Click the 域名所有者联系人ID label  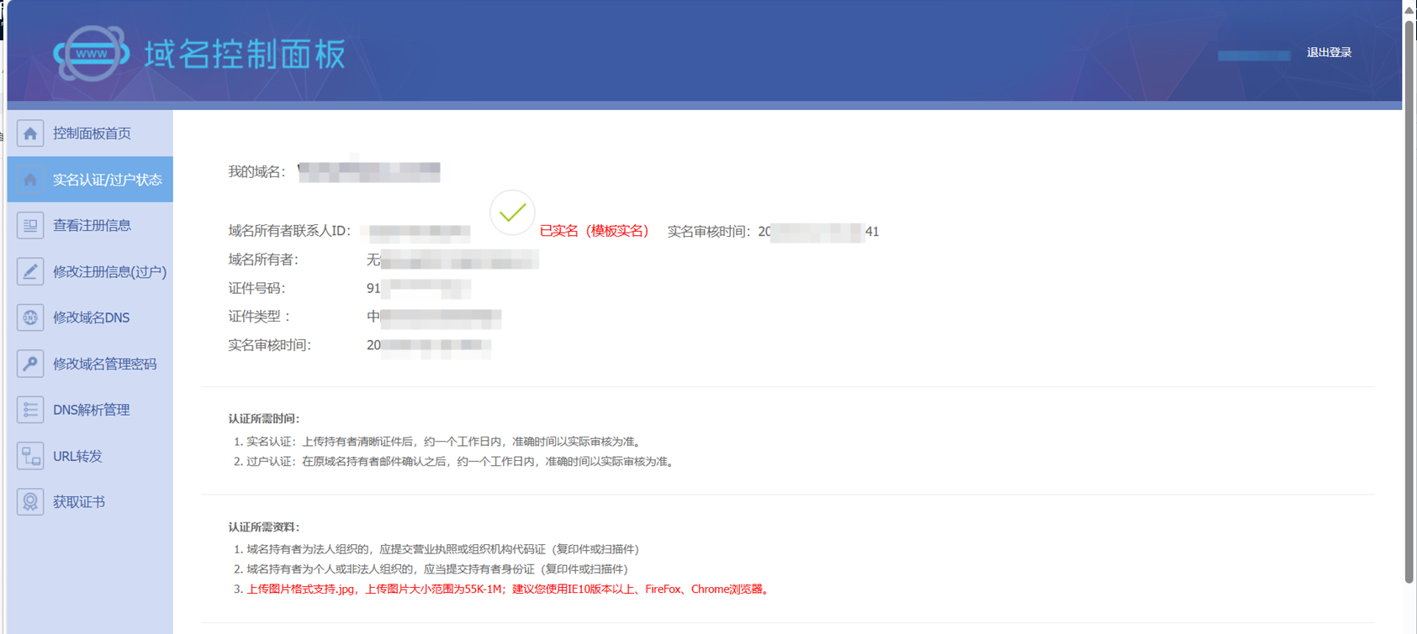[x=290, y=231]
